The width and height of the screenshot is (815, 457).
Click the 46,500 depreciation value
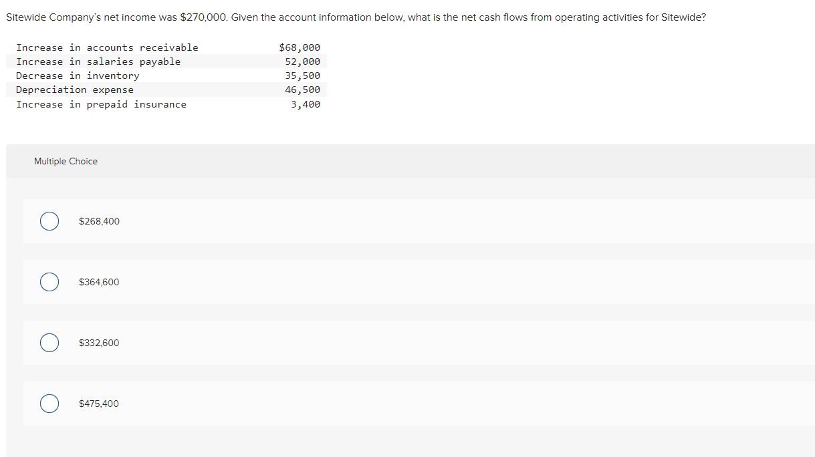303,89
